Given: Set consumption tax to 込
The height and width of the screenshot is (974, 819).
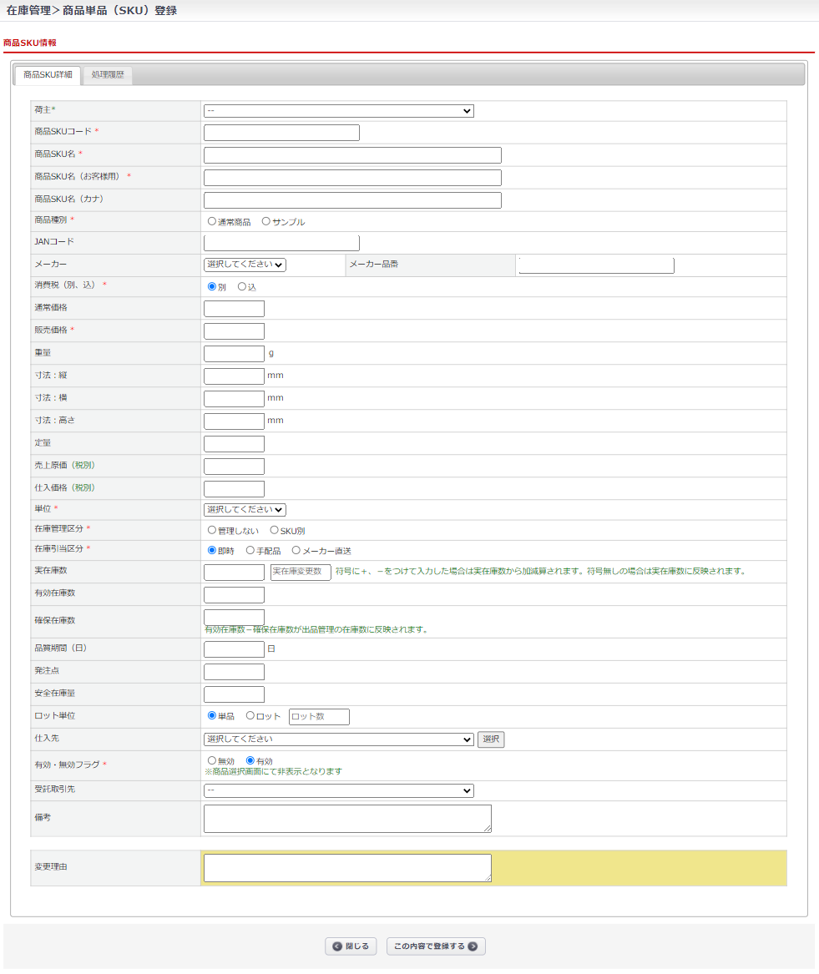Looking at the screenshot, I should pyautogui.click(x=242, y=286).
